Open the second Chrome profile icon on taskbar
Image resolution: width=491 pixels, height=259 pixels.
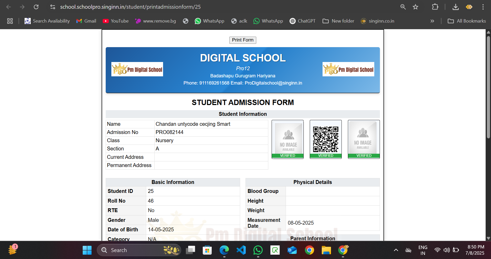[x=343, y=250]
